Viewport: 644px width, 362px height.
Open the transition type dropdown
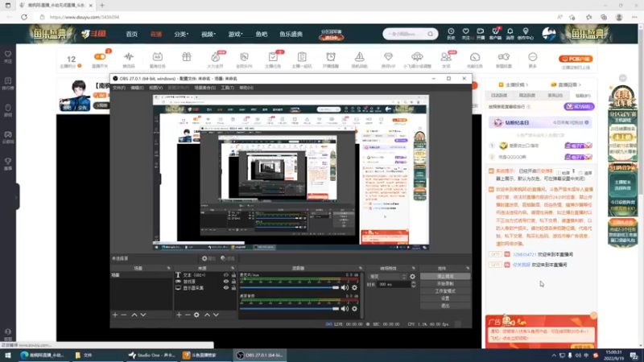[387, 277]
